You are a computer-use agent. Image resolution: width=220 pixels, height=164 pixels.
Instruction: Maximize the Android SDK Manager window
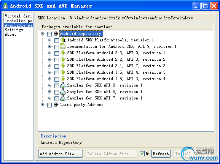coord(205,6)
